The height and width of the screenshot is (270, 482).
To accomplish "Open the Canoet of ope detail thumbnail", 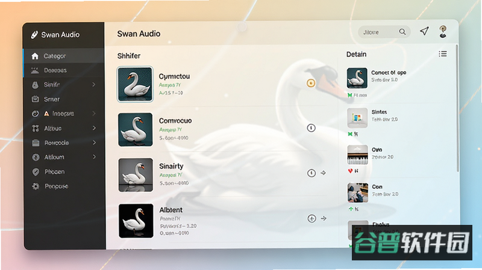I will click(357, 78).
